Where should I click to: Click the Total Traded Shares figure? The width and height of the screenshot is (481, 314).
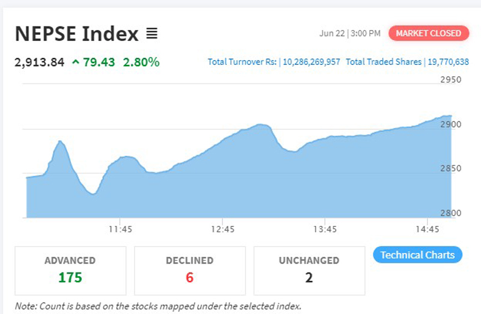[446, 62]
